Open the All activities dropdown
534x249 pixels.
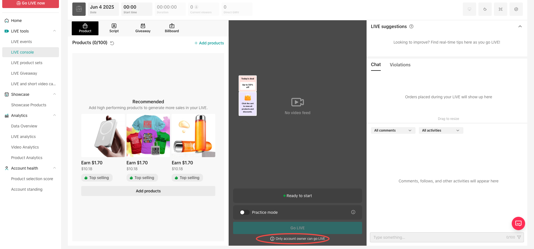click(x=441, y=130)
